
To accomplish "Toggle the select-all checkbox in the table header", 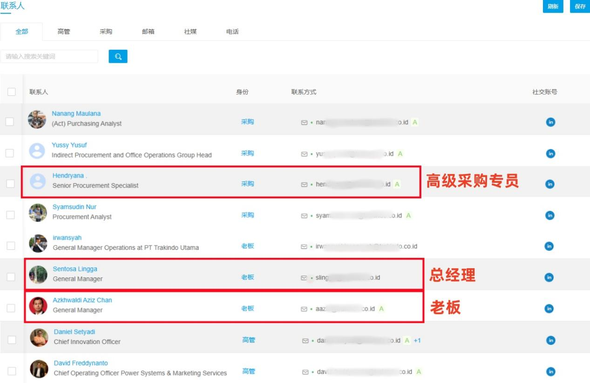I will click(12, 92).
